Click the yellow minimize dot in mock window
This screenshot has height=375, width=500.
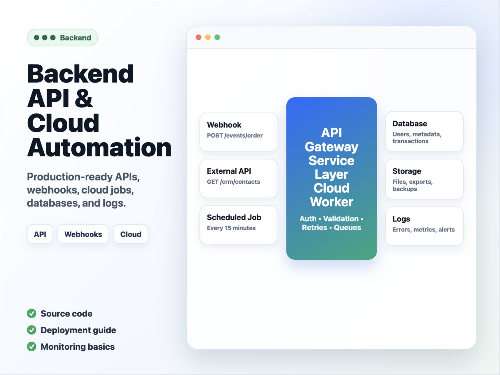tap(208, 37)
